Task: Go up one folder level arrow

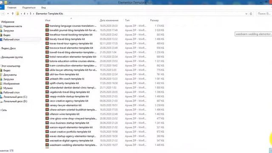Action: click(12, 14)
